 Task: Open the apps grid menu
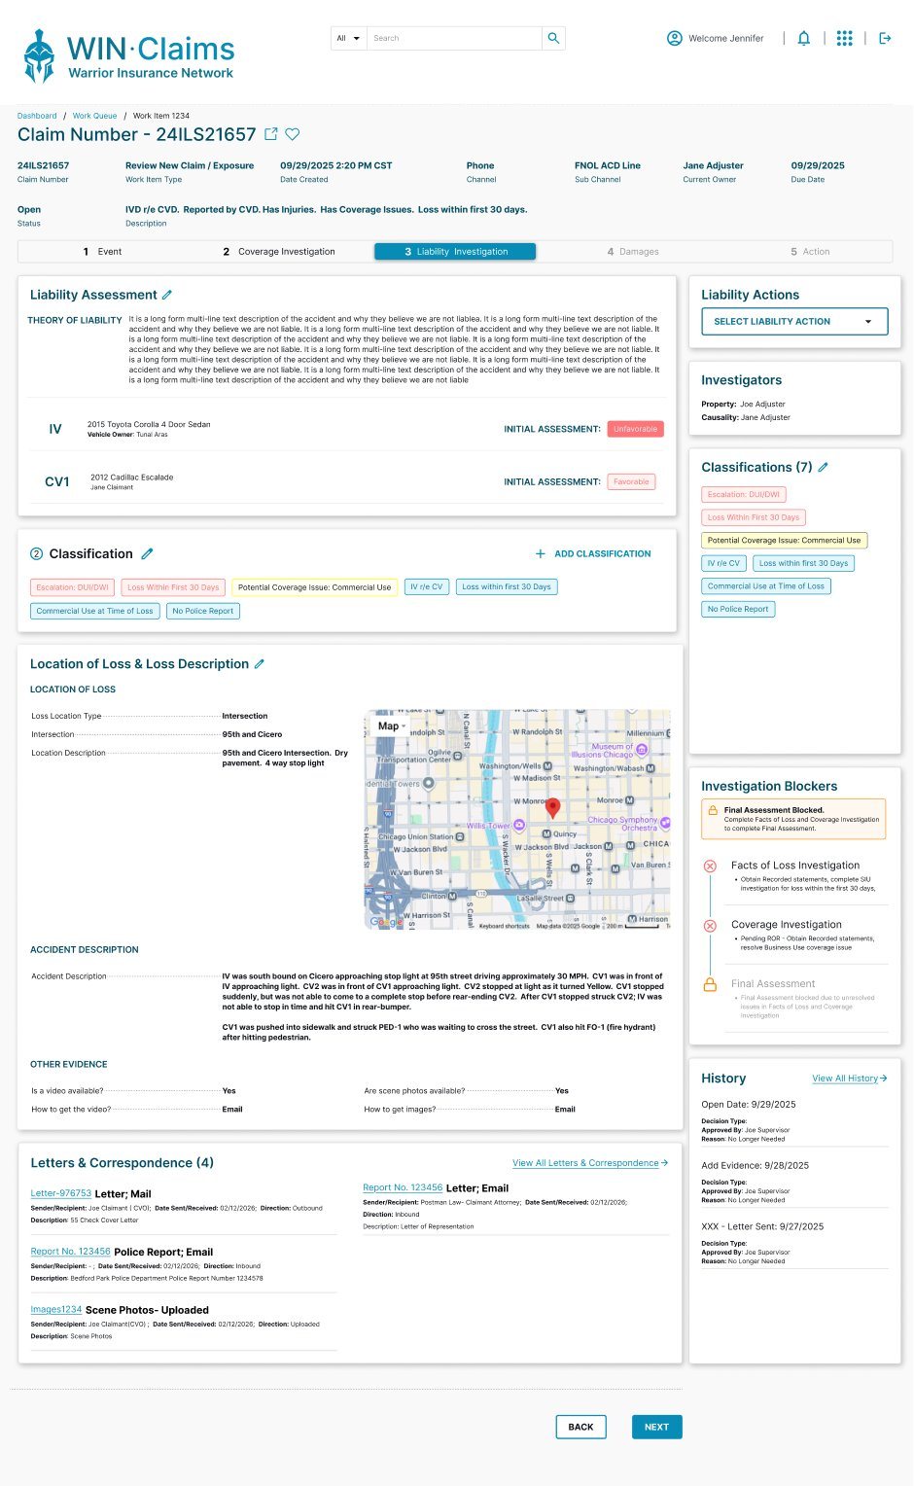click(844, 38)
